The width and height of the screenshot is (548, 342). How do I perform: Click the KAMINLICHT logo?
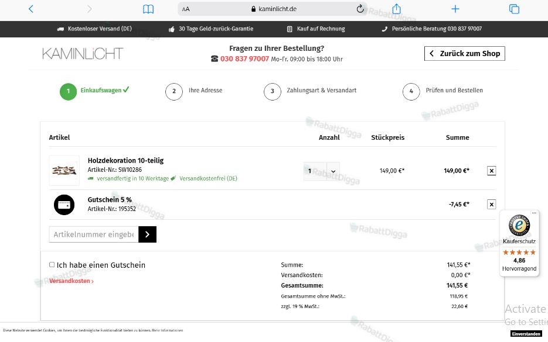83,54
